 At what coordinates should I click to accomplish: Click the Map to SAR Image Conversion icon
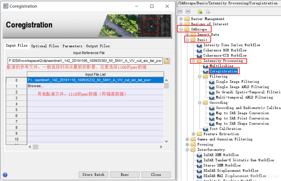point(212,113)
